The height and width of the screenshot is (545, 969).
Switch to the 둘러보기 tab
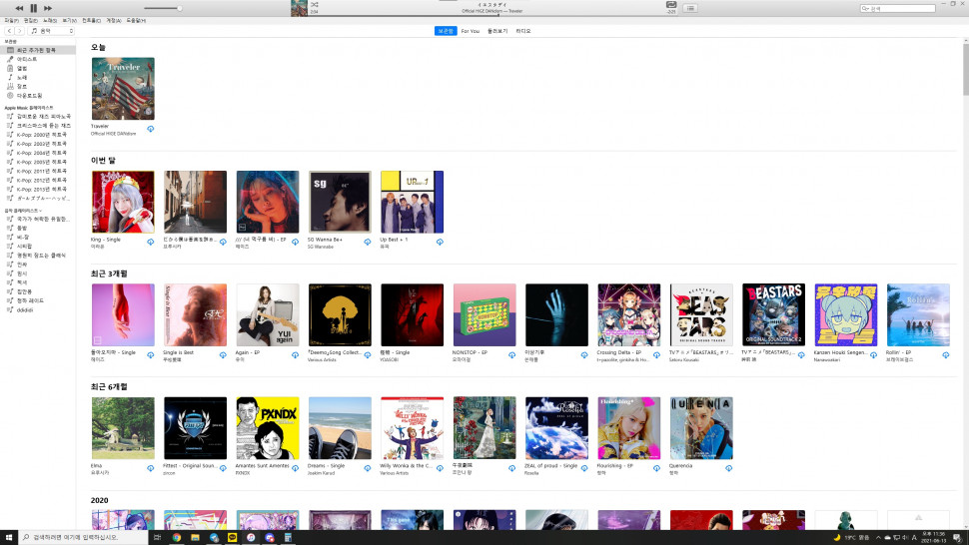point(497,31)
